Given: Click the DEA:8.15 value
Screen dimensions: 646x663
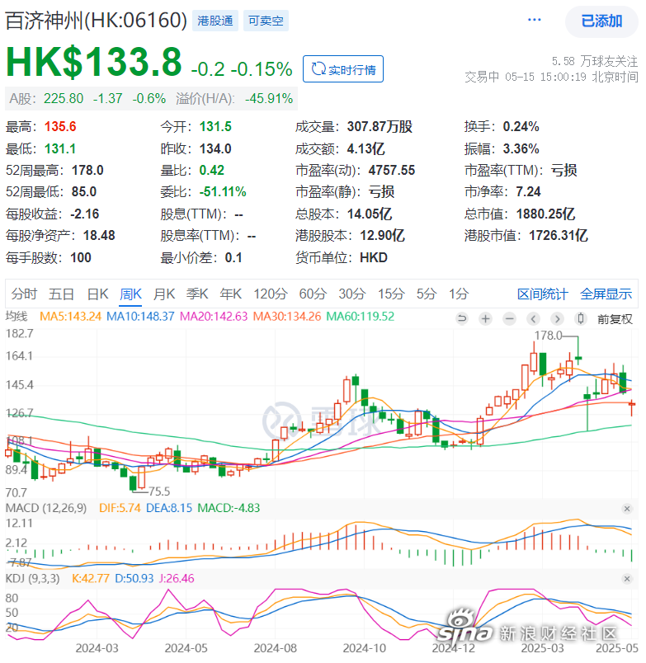Looking at the screenshot, I should (x=169, y=508).
